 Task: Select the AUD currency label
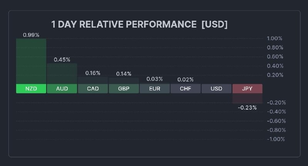62,89
